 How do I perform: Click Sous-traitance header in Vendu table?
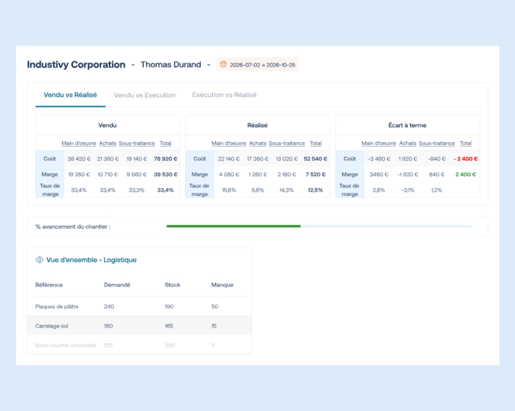click(x=137, y=143)
